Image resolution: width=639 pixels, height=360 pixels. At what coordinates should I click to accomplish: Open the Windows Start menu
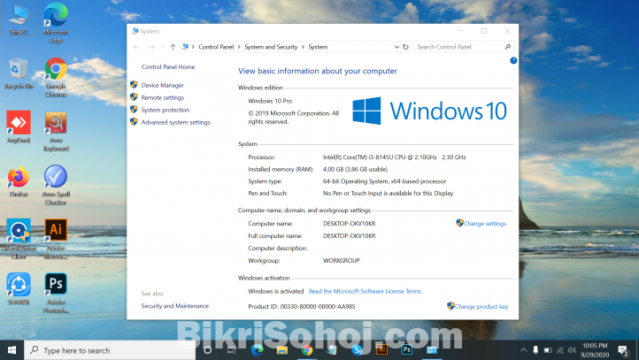point(12,350)
